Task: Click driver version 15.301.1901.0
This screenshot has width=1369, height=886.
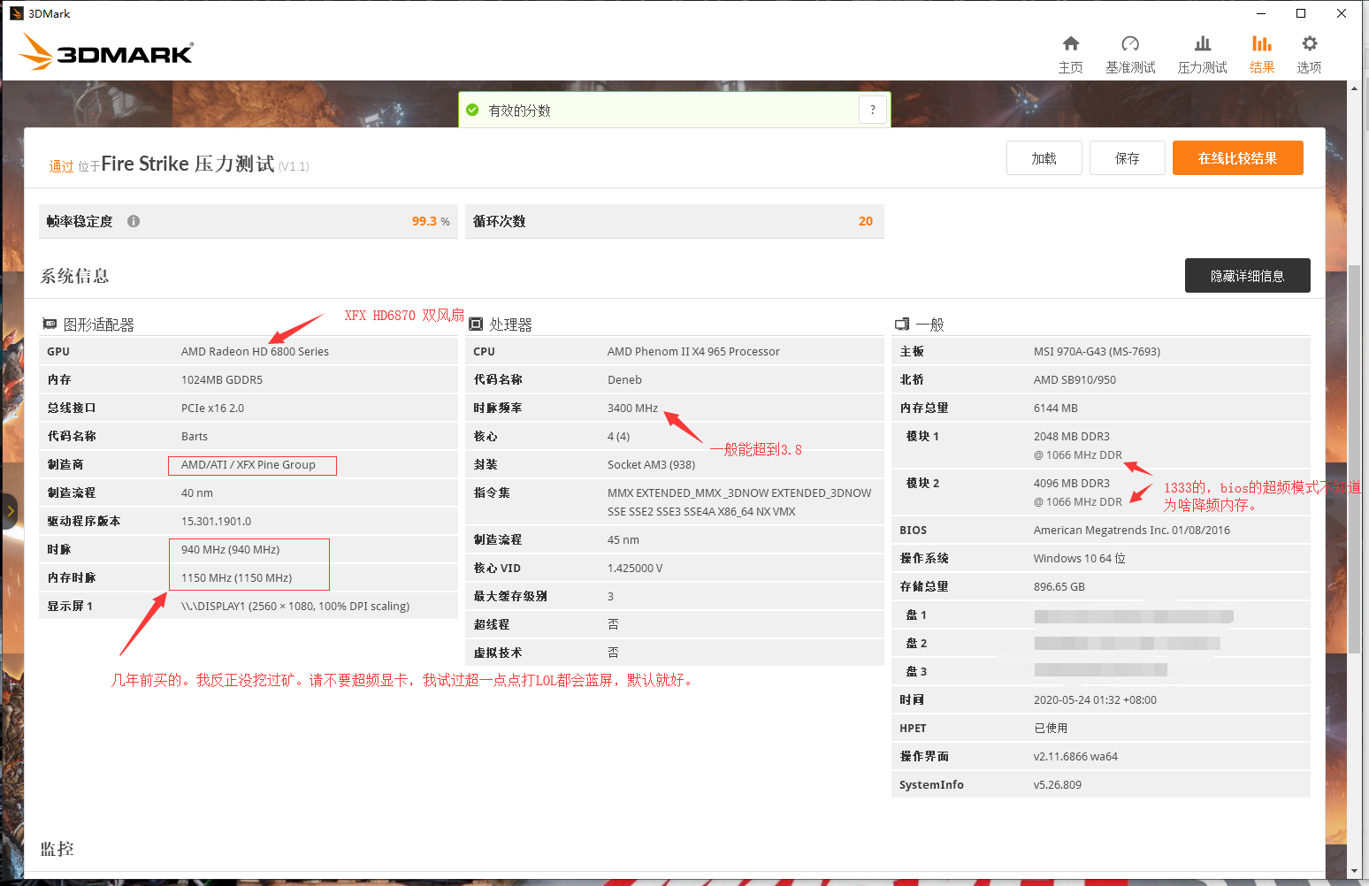Action: (216, 521)
